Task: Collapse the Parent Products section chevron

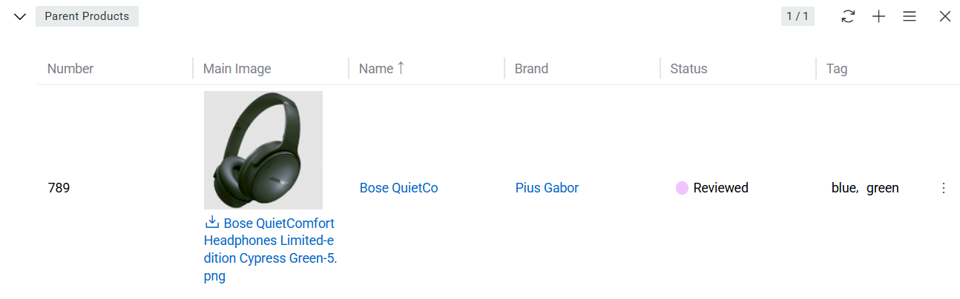Action: tap(20, 16)
